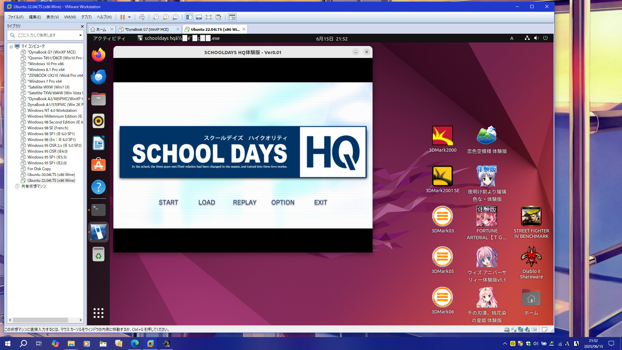The width and height of the screenshot is (622, 350).
Task: Open Street Fighter IV Benchmark icon
Action: [x=531, y=222]
